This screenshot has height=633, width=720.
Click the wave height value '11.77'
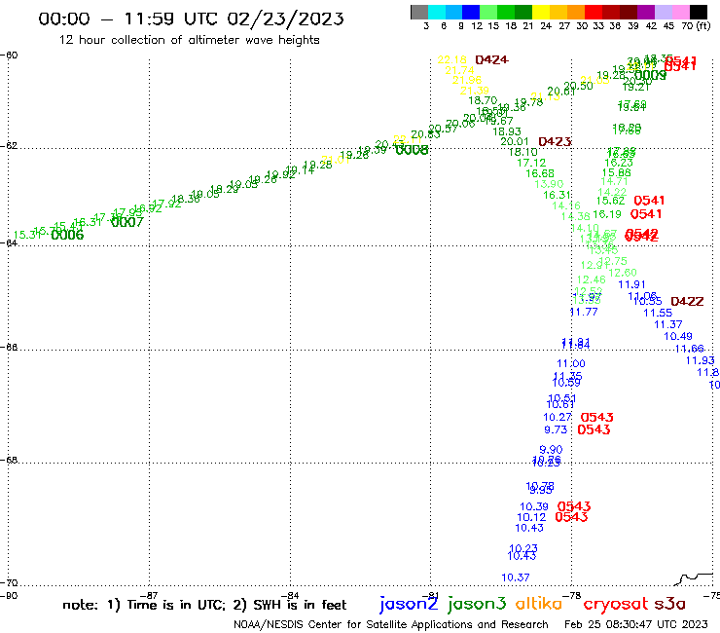click(x=584, y=312)
